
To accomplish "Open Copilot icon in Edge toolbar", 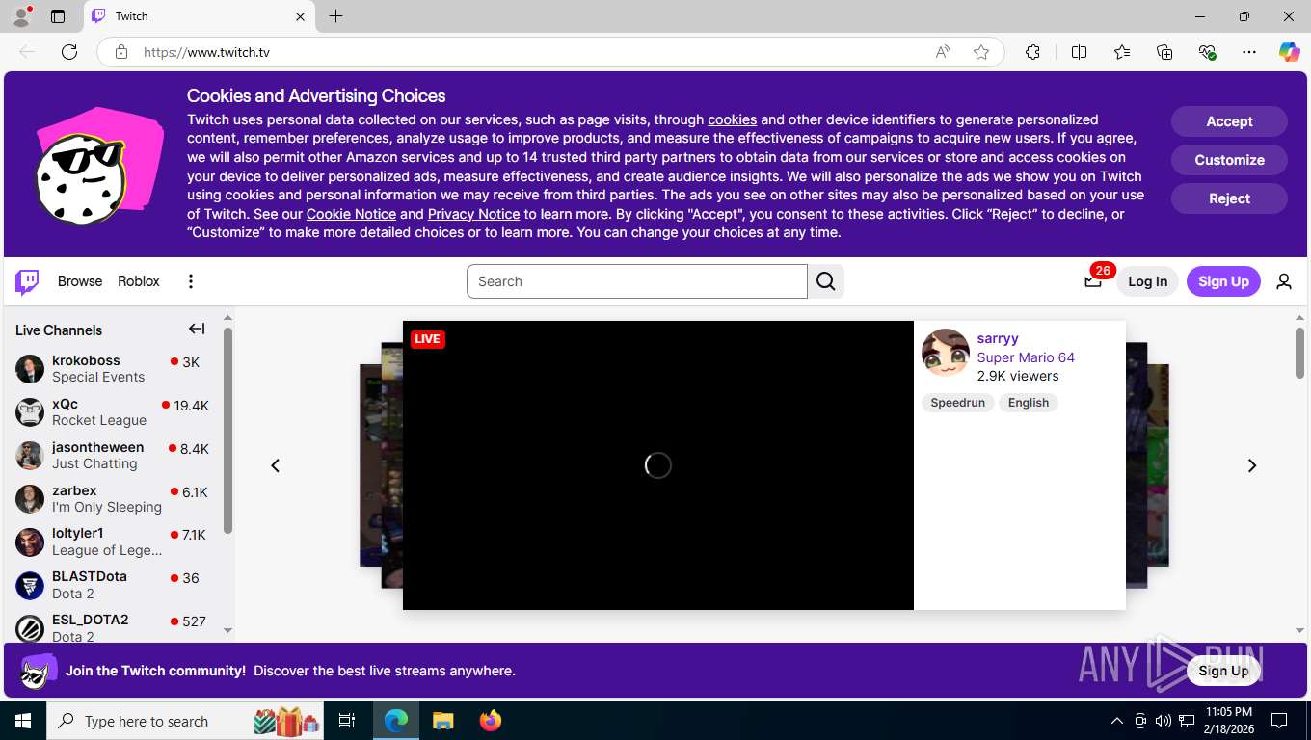I will (1290, 52).
